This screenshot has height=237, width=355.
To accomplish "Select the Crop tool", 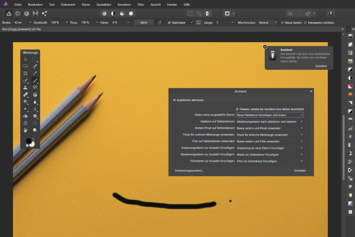I will (25, 73).
